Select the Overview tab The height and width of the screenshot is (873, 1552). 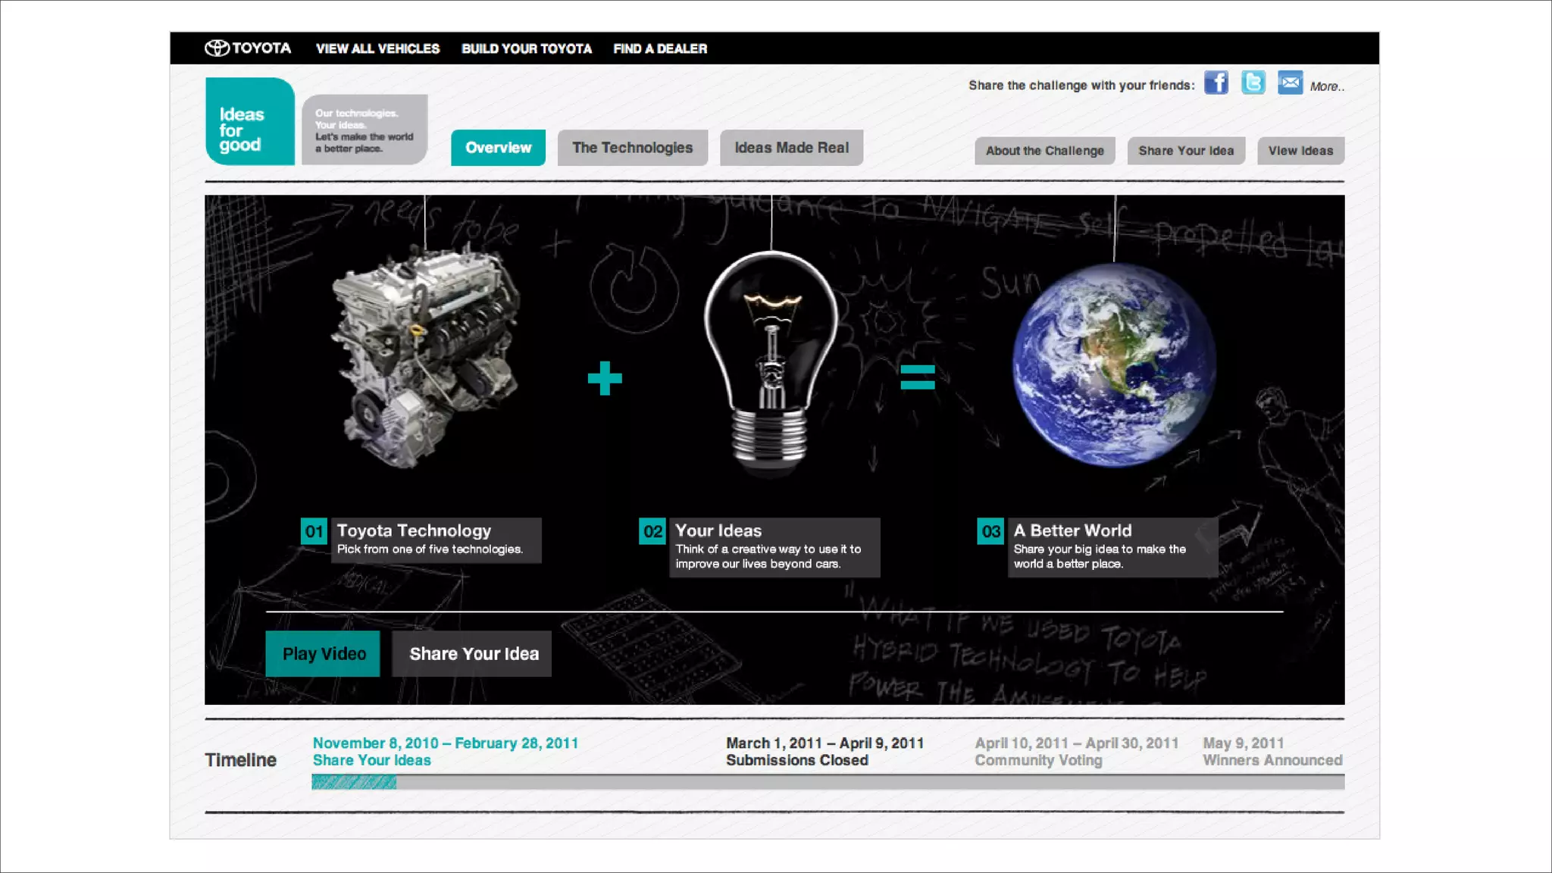tap(498, 148)
